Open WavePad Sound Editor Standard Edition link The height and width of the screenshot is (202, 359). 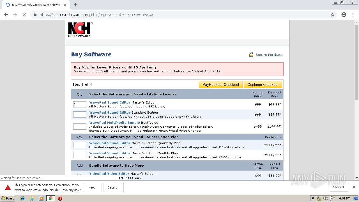pyautogui.click(x=110, y=113)
